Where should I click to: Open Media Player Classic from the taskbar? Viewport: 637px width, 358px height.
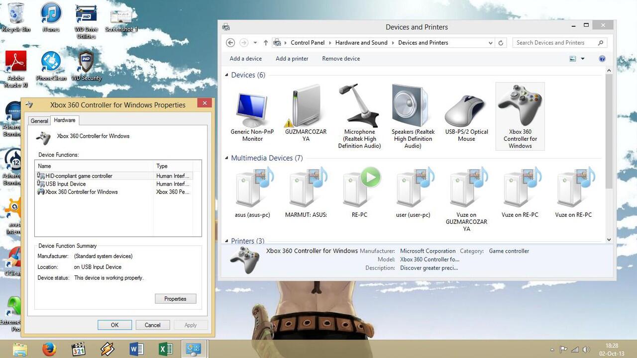(78, 349)
